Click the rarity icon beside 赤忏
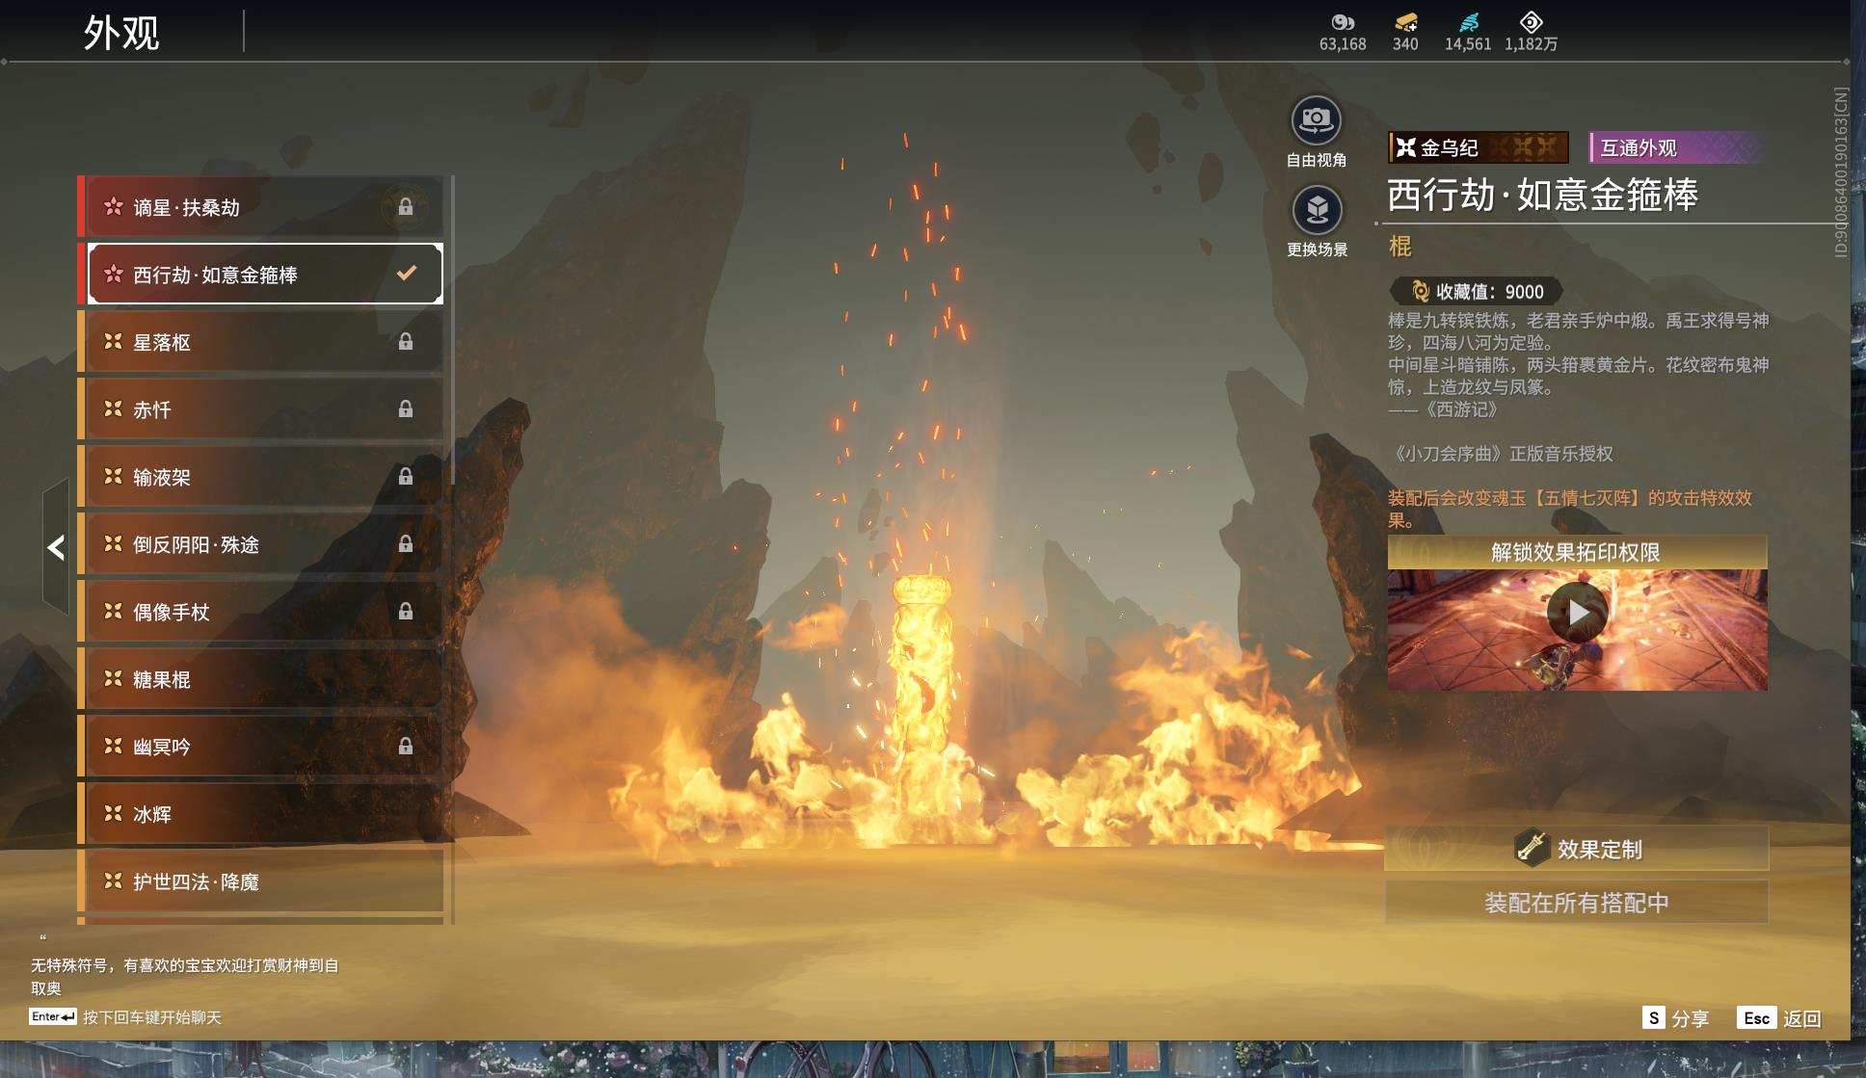This screenshot has height=1078, width=1866. tap(113, 408)
